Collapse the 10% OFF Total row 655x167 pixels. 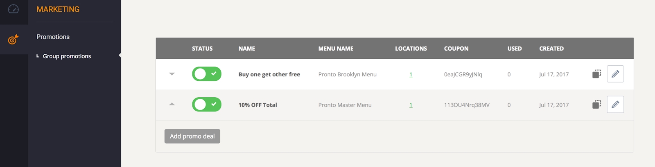click(172, 104)
